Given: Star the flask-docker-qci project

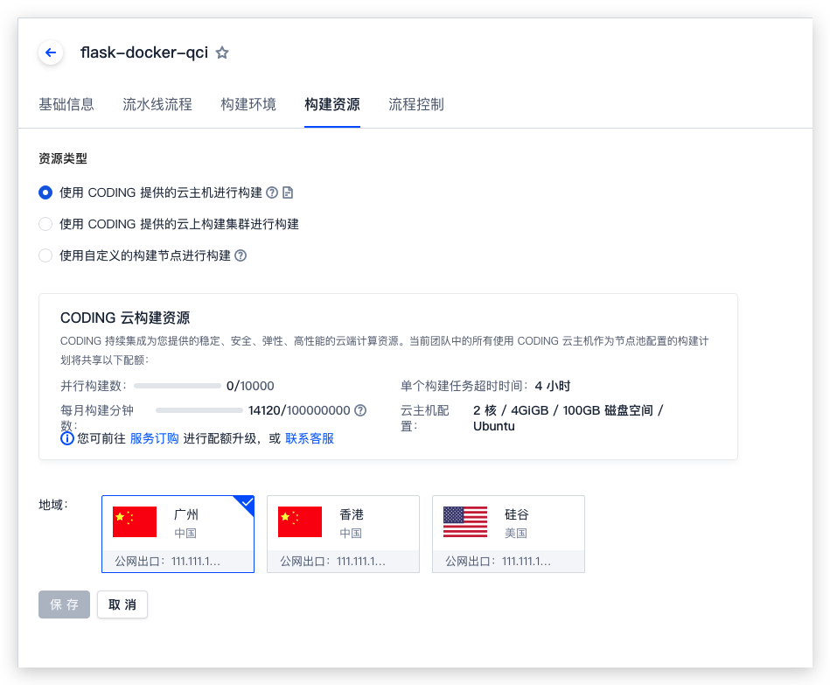Looking at the screenshot, I should 222,52.
